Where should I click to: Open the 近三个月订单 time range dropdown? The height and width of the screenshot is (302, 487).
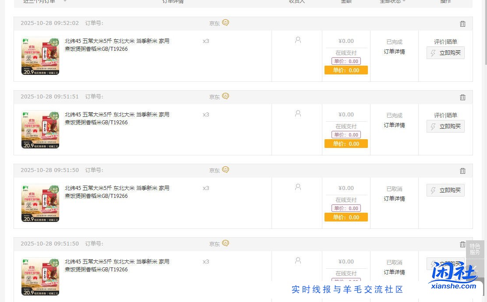(45, 1)
